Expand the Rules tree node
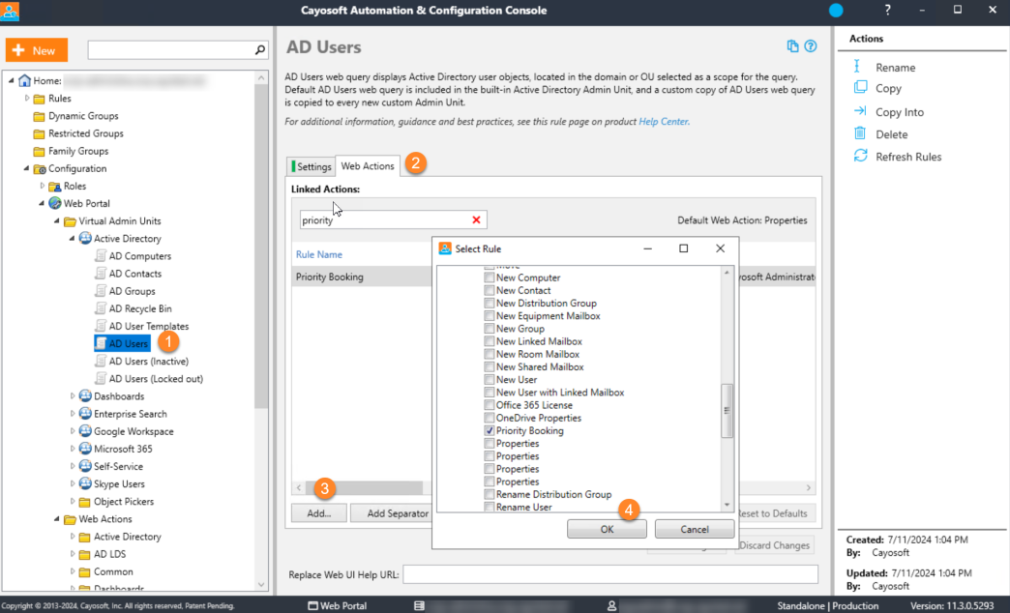 coord(26,99)
